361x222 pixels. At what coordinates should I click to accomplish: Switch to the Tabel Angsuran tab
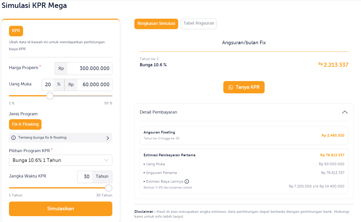[x=199, y=24]
